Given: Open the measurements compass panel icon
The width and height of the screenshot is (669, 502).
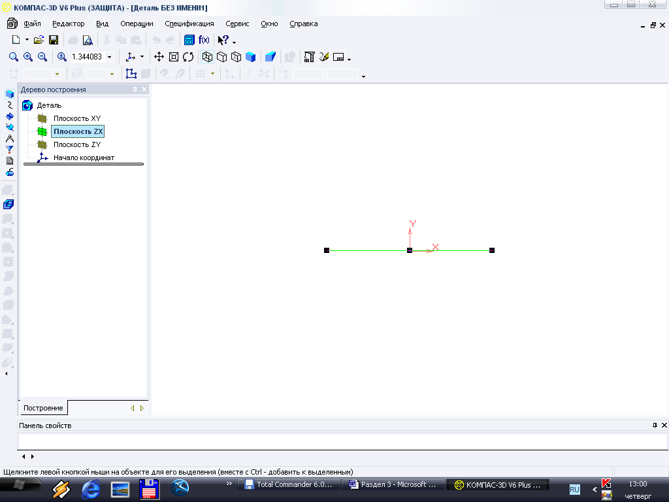Looking at the screenshot, I should [x=10, y=139].
